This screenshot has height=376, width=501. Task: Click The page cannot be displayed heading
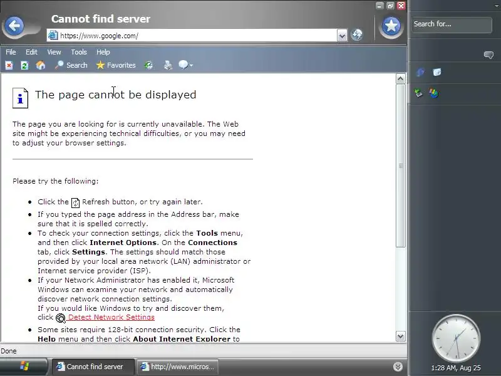(115, 95)
